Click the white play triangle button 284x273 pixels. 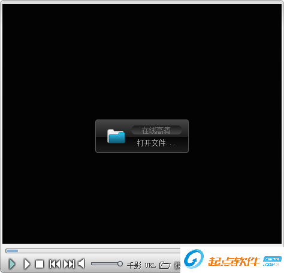click(27, 264)
